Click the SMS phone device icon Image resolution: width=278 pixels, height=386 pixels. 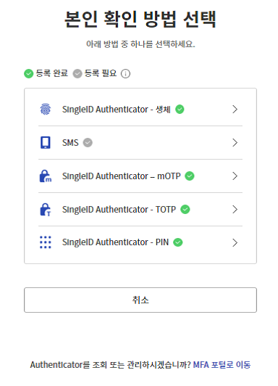(x=46, y=142)
